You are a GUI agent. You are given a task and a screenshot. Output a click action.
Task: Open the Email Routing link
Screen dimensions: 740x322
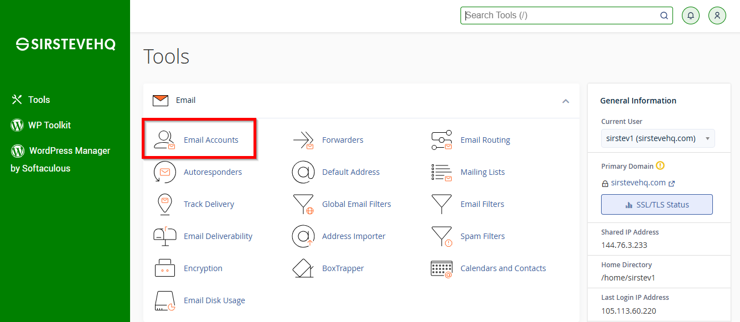pyautogui.click(x=485, y=140)
